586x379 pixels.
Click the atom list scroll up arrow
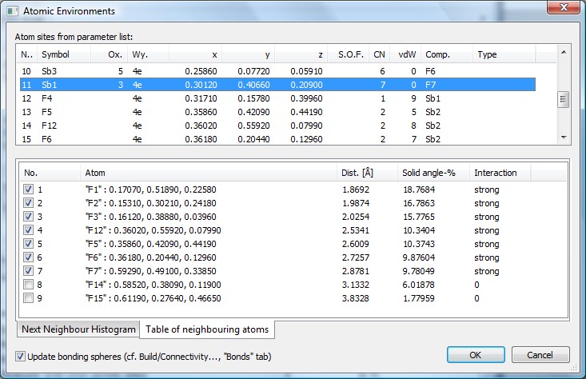(x=564, y=52)
